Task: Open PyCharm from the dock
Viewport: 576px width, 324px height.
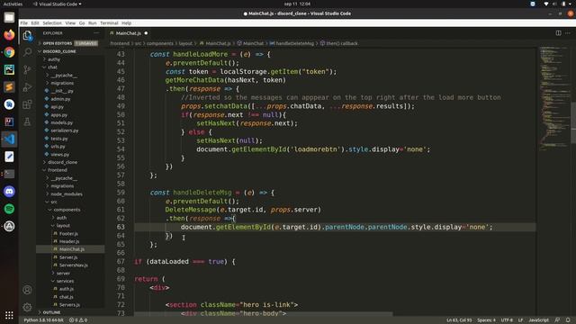Action: 9,69
